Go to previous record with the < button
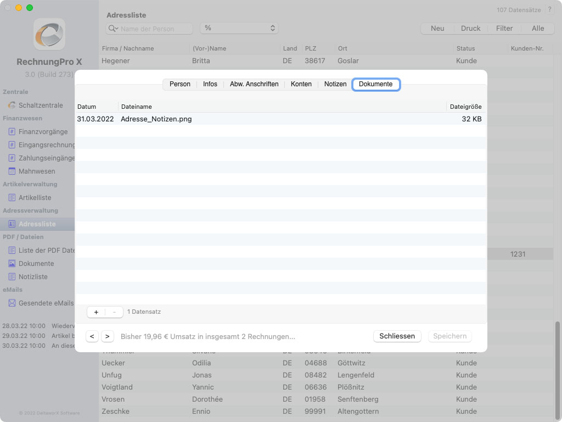 click(92, 336)
